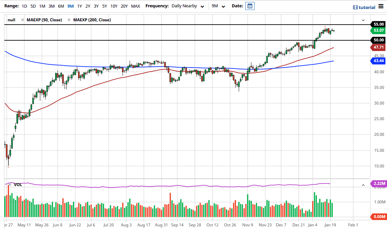Collapse the chart legend chevron
This screenshot has height=232, width=387.
363,20
